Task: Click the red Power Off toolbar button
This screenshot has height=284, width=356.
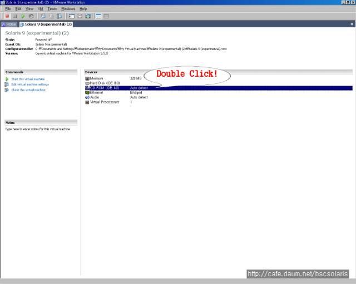Action: (7, 16)
